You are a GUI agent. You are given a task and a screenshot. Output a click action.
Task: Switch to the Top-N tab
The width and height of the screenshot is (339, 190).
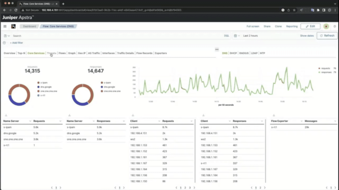(x=22, y=53)
